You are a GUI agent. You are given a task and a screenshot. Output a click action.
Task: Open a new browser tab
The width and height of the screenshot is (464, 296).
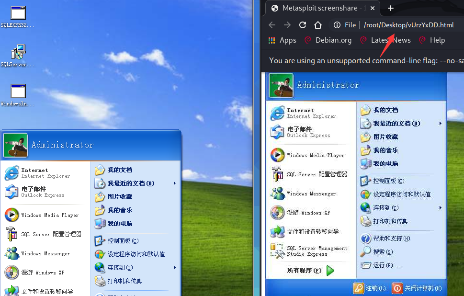[x=391, y=8]
